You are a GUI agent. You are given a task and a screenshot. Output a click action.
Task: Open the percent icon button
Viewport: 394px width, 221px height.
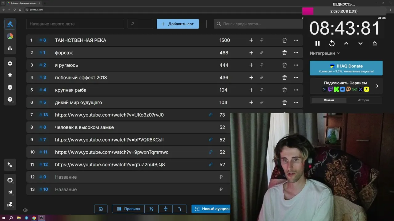(x=151, y=209)
